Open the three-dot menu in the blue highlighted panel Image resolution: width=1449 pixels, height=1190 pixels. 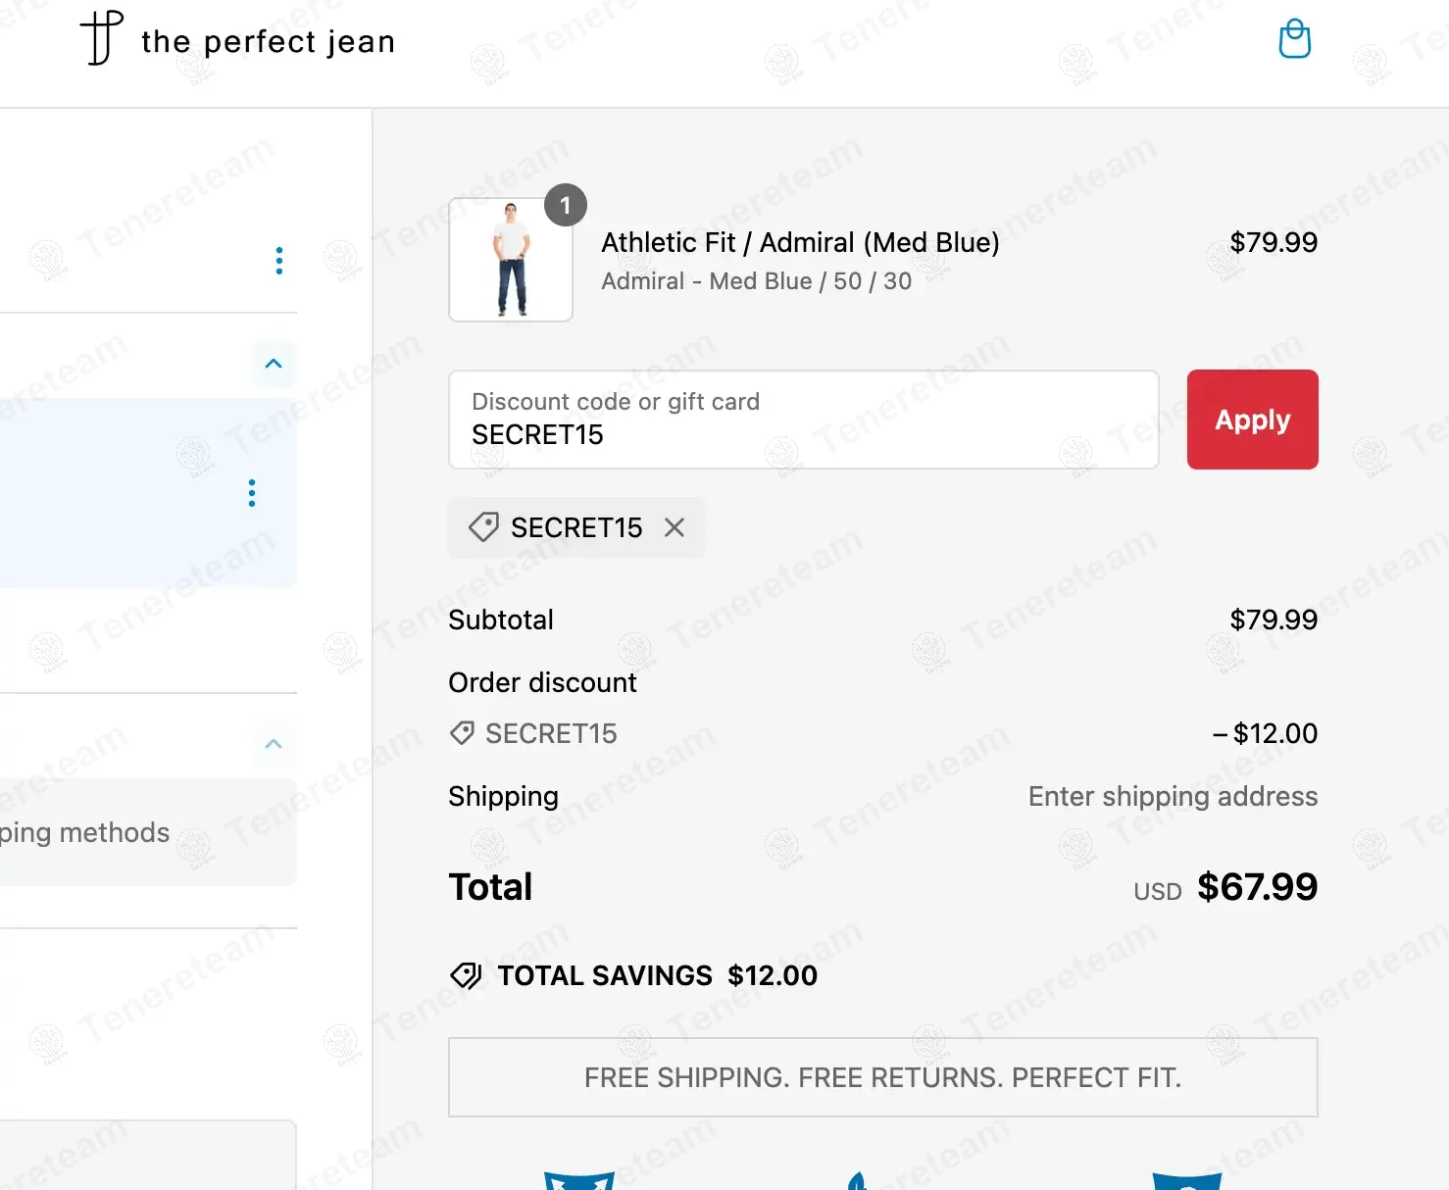[252, 493]
